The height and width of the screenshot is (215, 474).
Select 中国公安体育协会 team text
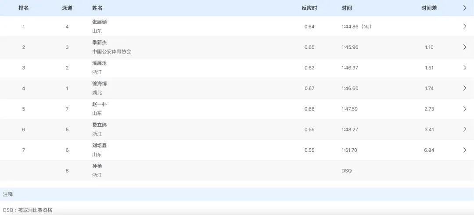click(111, 51)
